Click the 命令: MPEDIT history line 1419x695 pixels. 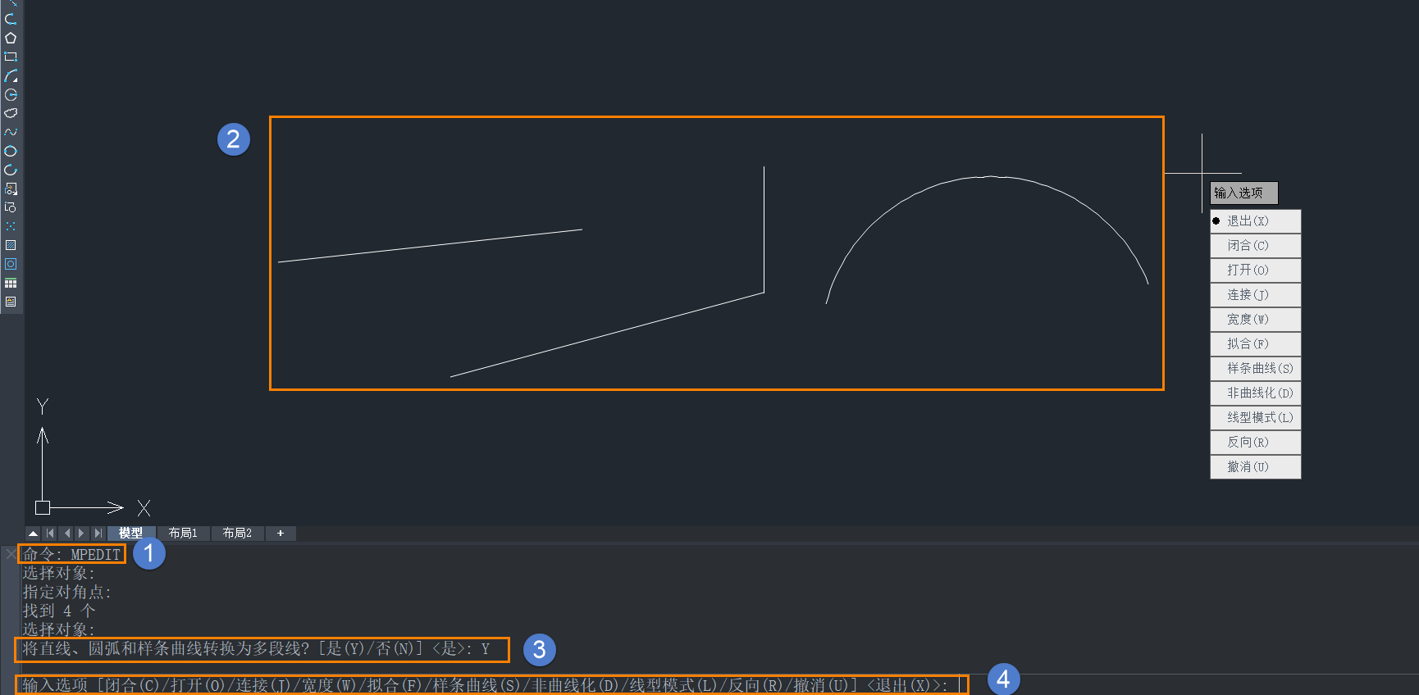pos(71,555)
